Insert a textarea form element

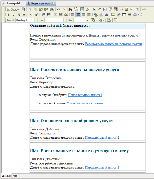[x=110, y=9]
